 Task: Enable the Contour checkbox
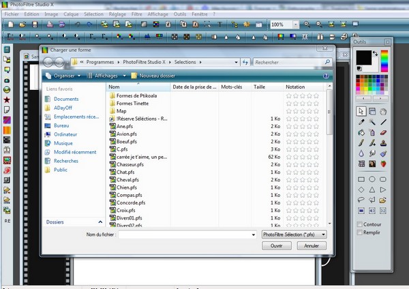coord(360,224)
